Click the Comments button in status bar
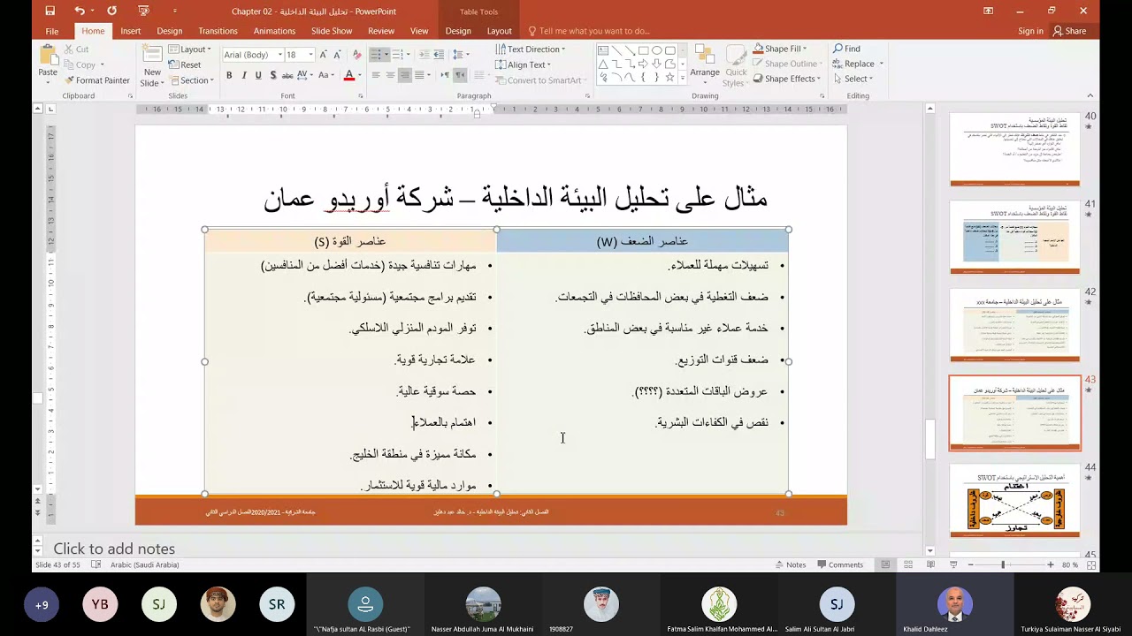 [839, 564]
